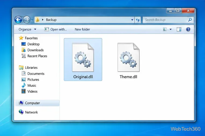This screenshot has width=205, height=136.
Task: Open Help with the question mark icon
Action: (x=188, y=29)
